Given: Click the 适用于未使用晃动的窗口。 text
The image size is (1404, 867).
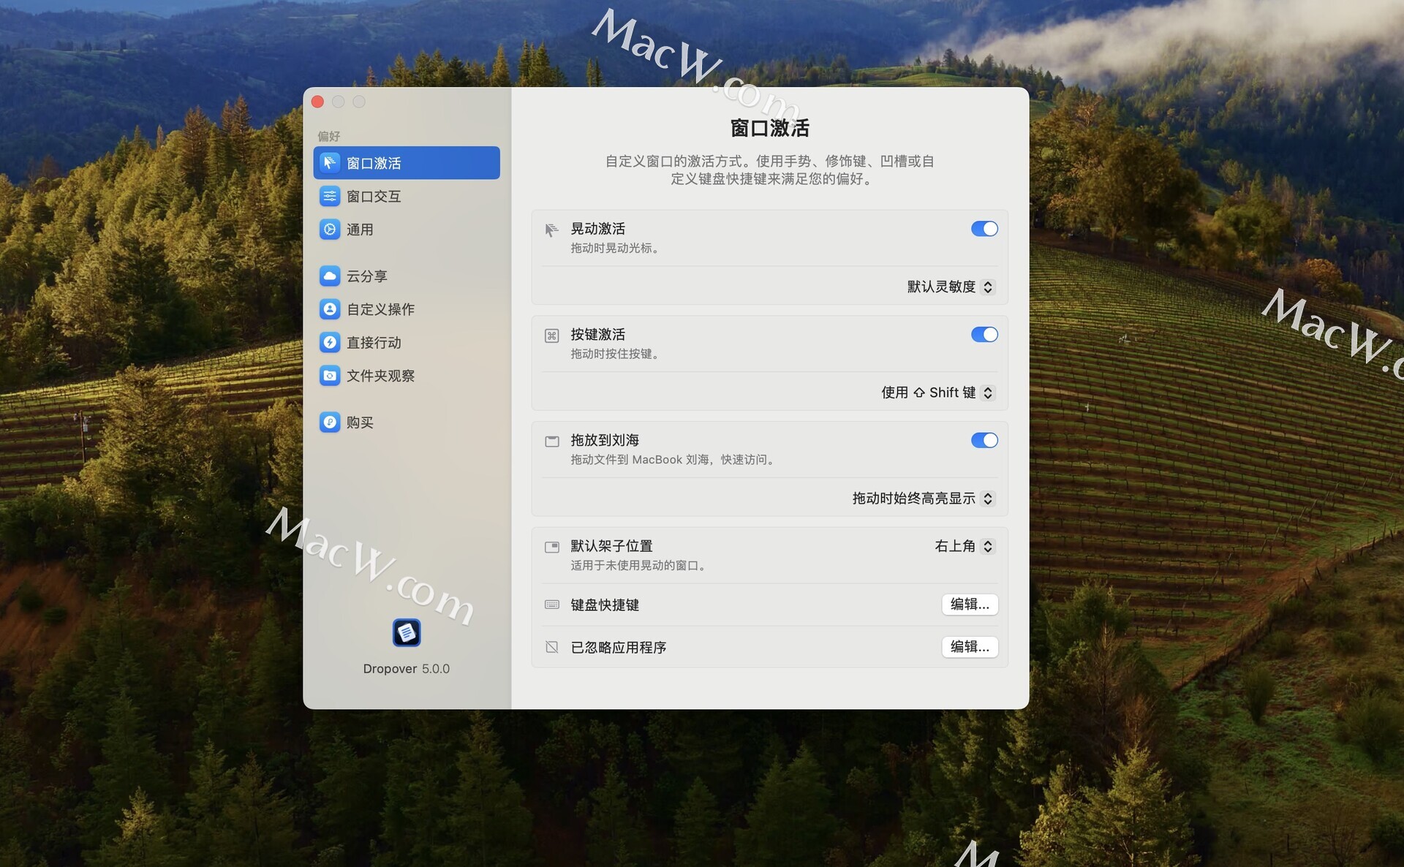Looking at the screenshot, I should click(x=640, y=565).
